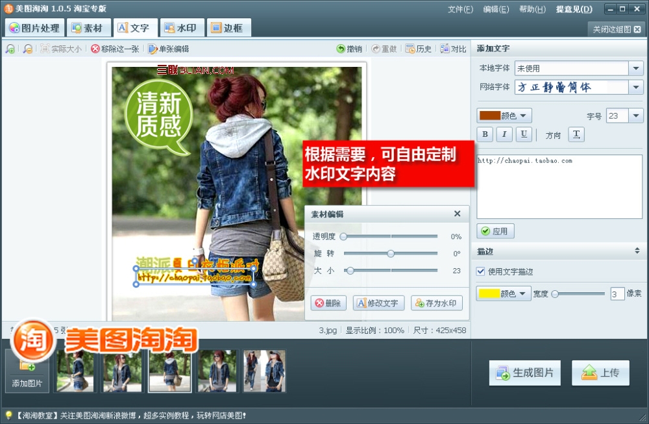Open the 历史 history panel
The height and width of the screenshot is (424, 649).
(x=419, y=49)
